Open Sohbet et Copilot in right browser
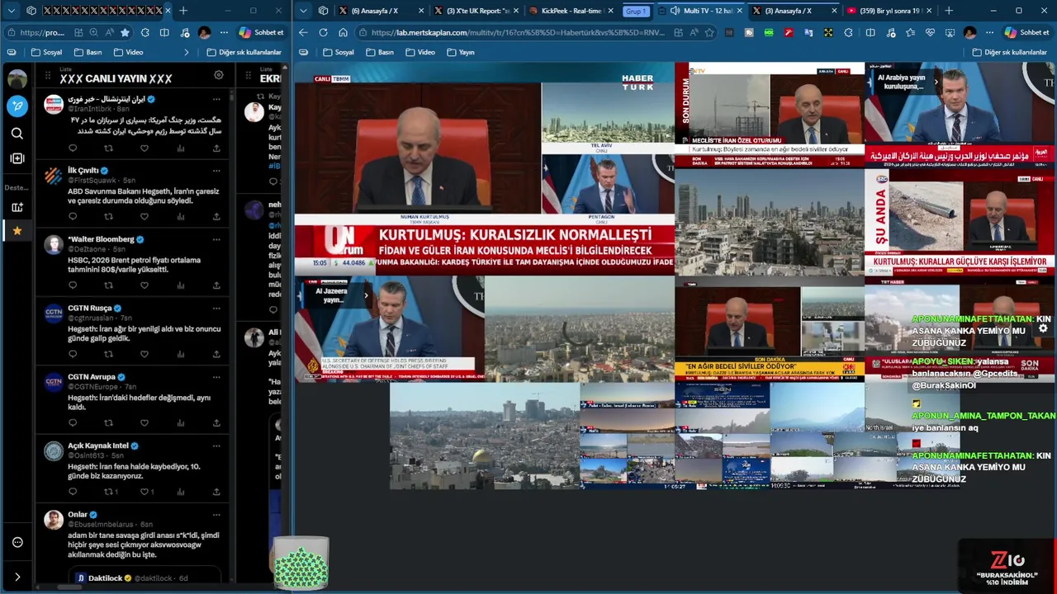This screenshot has width=1057, height=594. [x=1026, y=32]
